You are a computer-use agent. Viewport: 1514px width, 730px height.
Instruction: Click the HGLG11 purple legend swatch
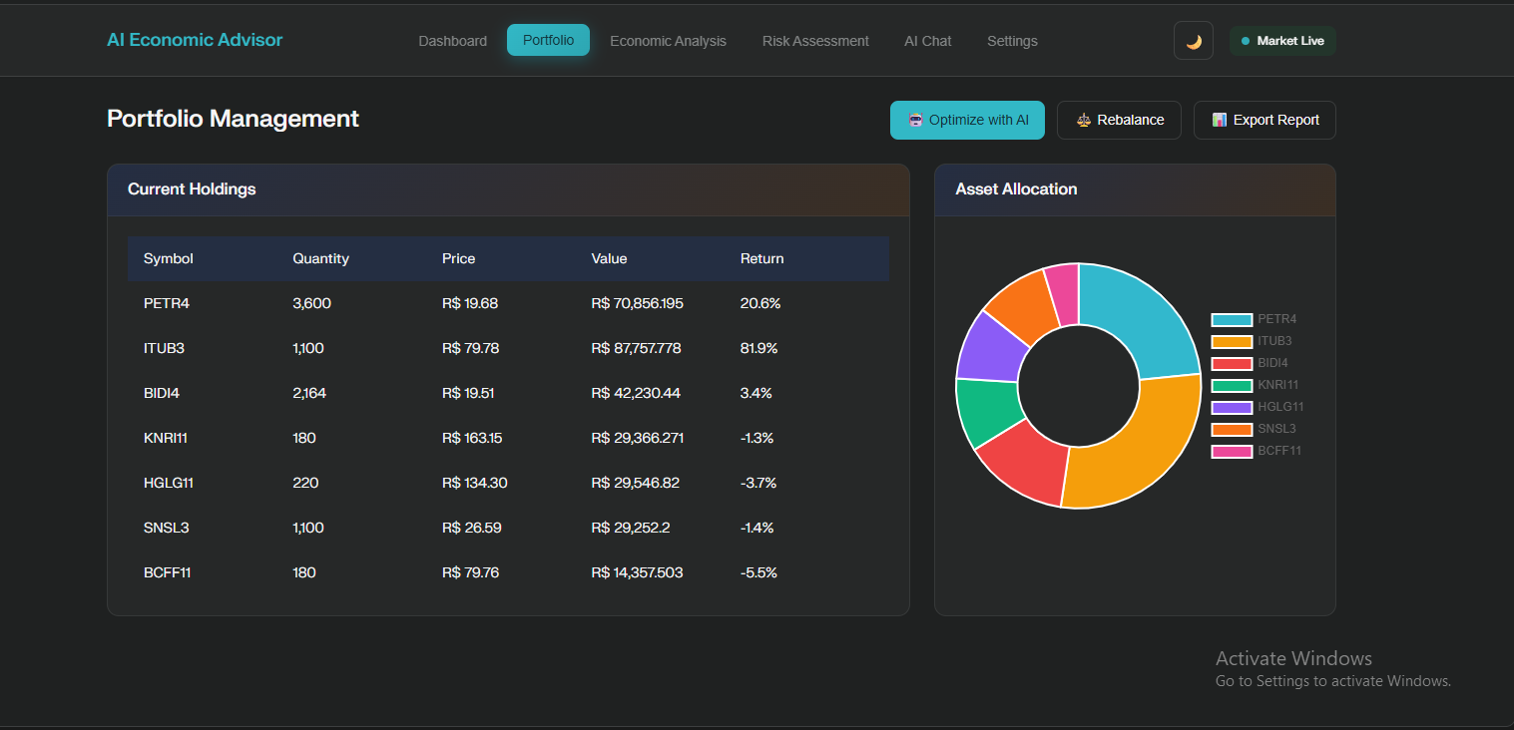click(1232, 408)
